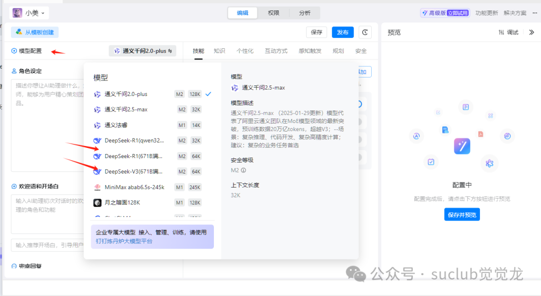Open 功能更新 link
Image resolution: width=541 pixels, height=296 pixels.
pos(486,13)
